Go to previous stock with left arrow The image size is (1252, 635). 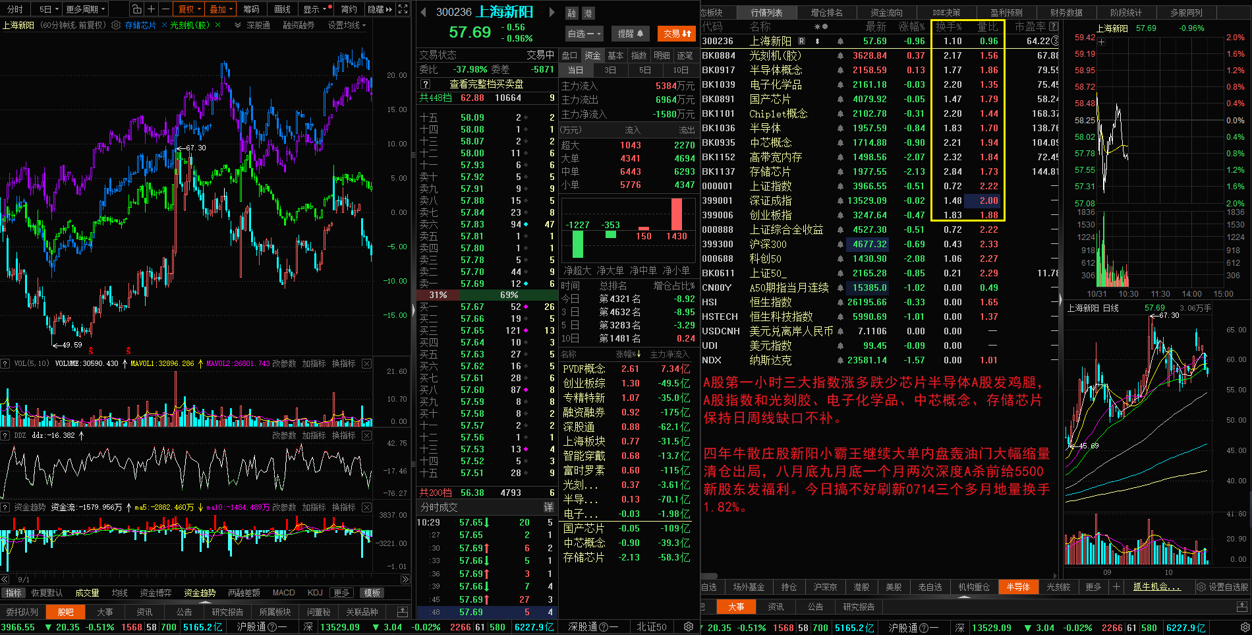pos(423,12)
